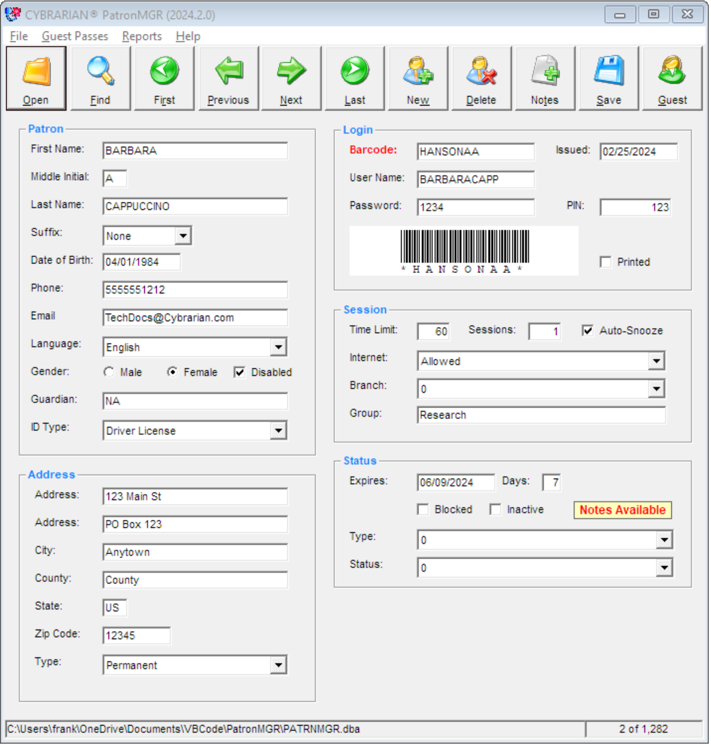Open the Help menu
Screen dimensions: 711x745
click(x=188, y=36)
